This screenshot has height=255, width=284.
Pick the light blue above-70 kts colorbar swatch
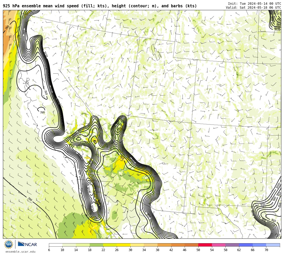pos(273,245)
